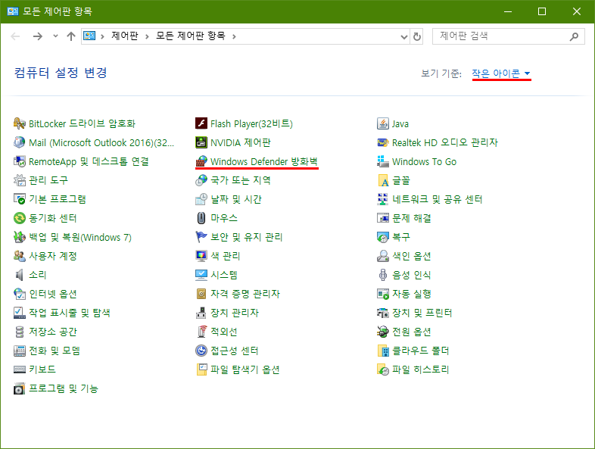Open the recent locations arrow dropdown
This screenshot has height=449, width=595.
tap(55, 36)
